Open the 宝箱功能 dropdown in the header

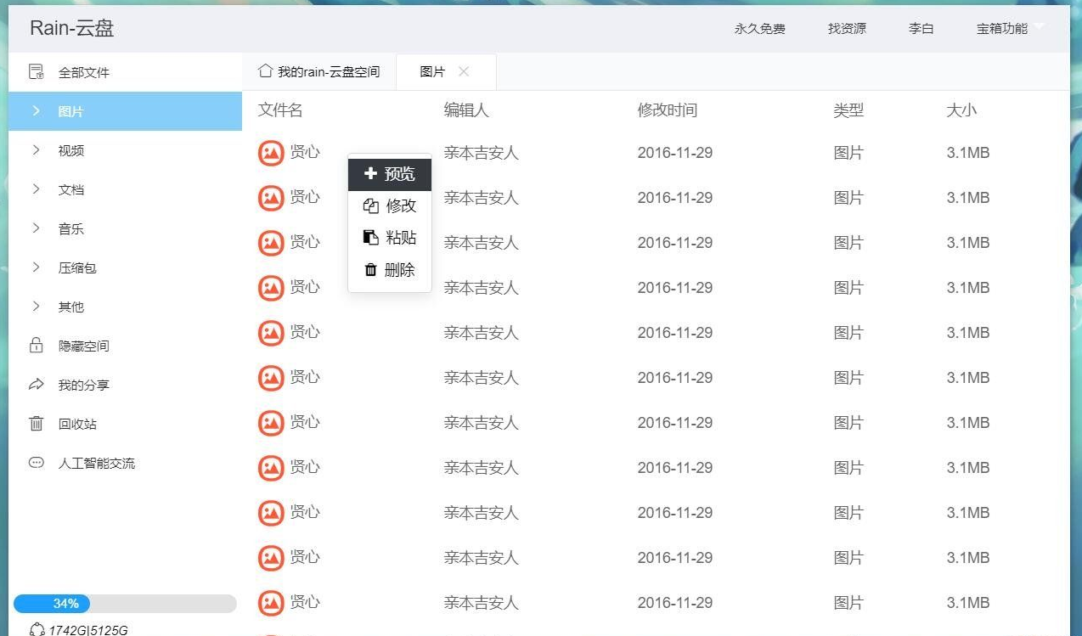point(1010,28)
